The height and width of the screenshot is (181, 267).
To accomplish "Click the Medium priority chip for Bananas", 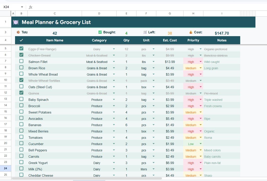I will click(191, 125).
